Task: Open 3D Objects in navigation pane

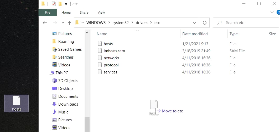Action: point(68,81)
